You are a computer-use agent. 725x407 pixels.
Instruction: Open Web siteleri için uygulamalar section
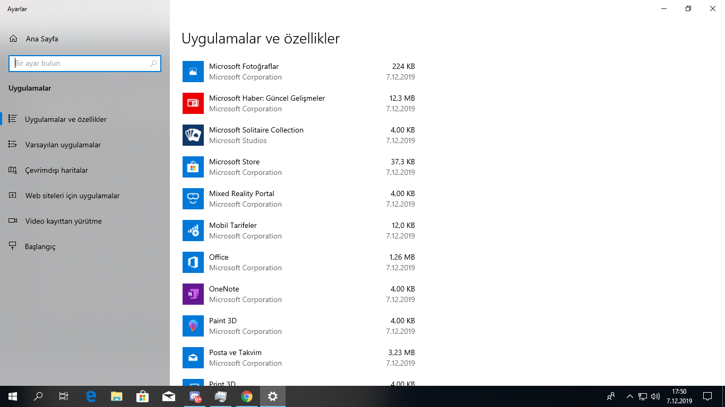[x=85, y=196]
